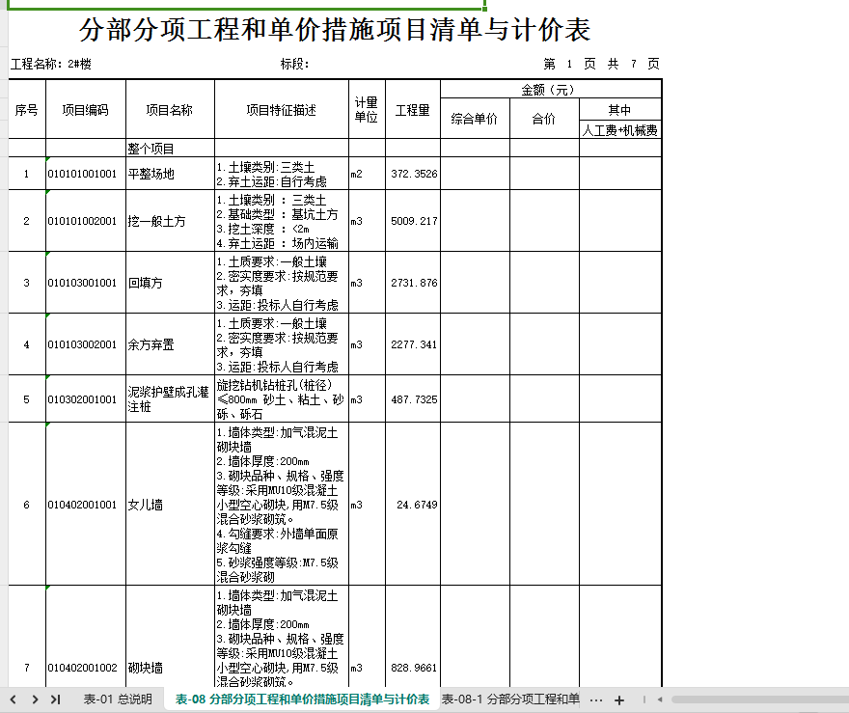Select the table title heading cell
This screenshot has height=713, width=849.
point(335,29)
